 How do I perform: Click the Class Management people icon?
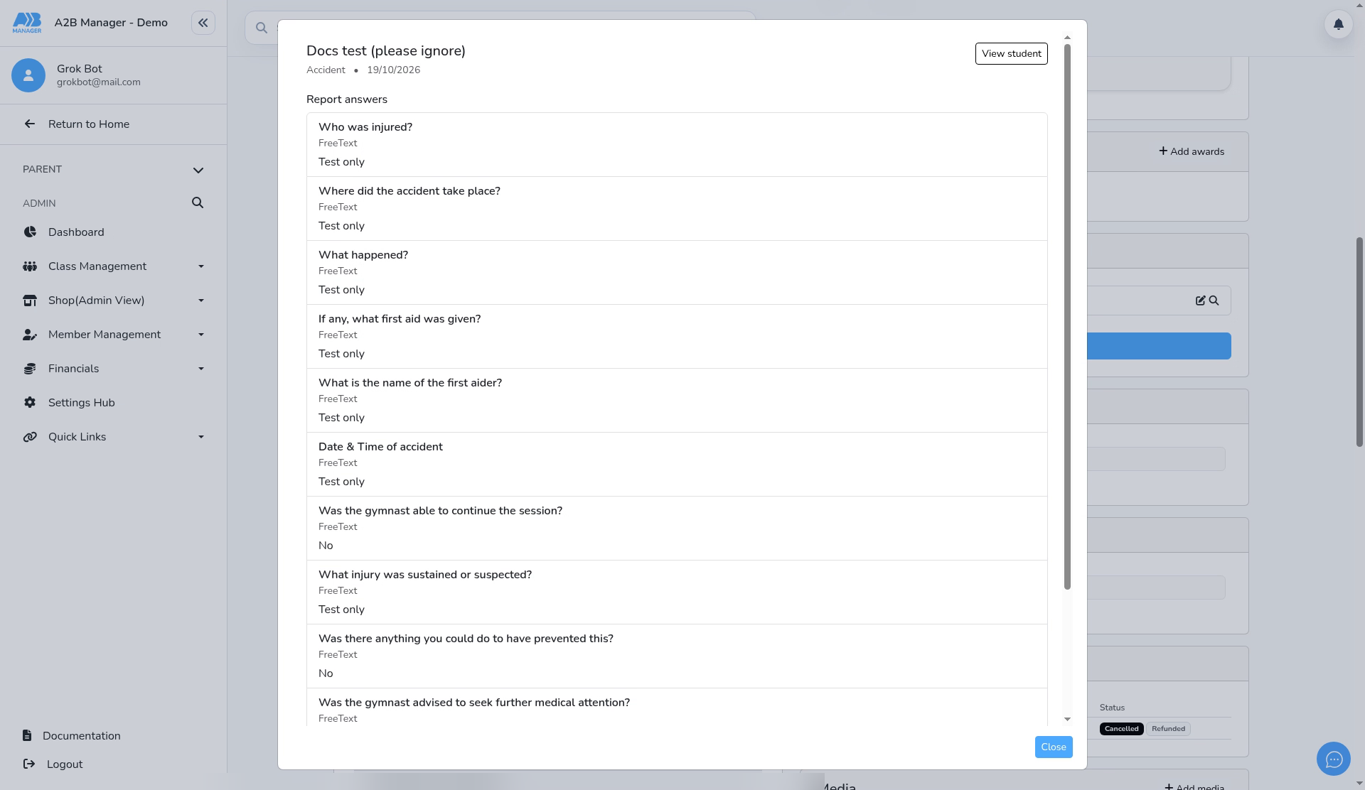[30, 266]
